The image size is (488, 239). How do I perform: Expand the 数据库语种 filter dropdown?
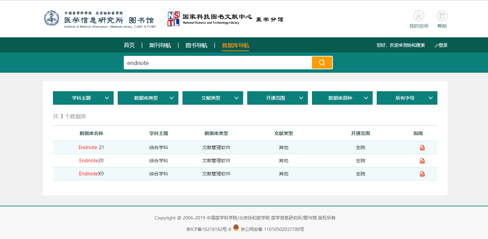[342, 98]
